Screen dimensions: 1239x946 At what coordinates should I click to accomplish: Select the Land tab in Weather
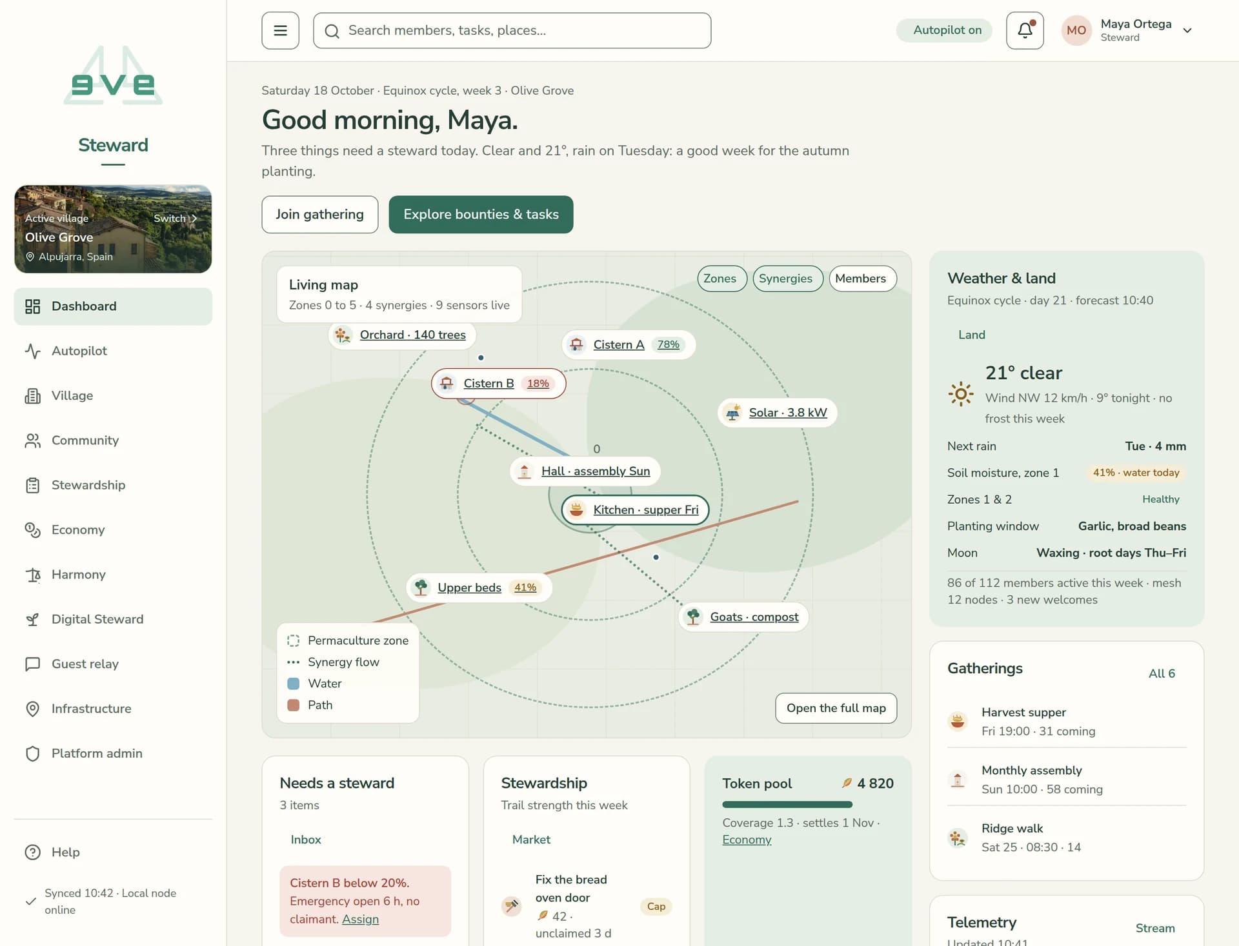(972, 335)
